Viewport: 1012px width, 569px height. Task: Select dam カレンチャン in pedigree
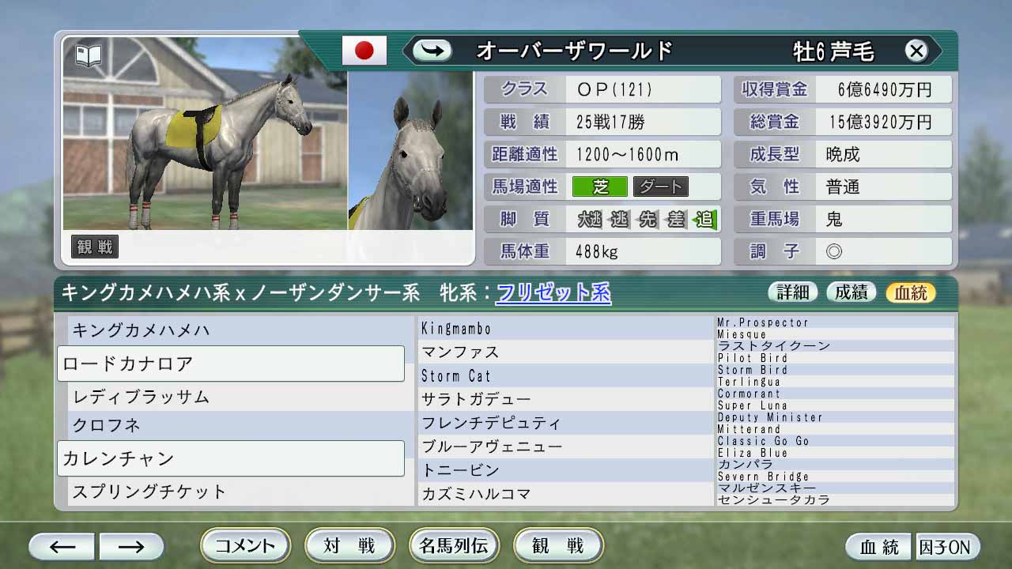(x=231, y=458)
